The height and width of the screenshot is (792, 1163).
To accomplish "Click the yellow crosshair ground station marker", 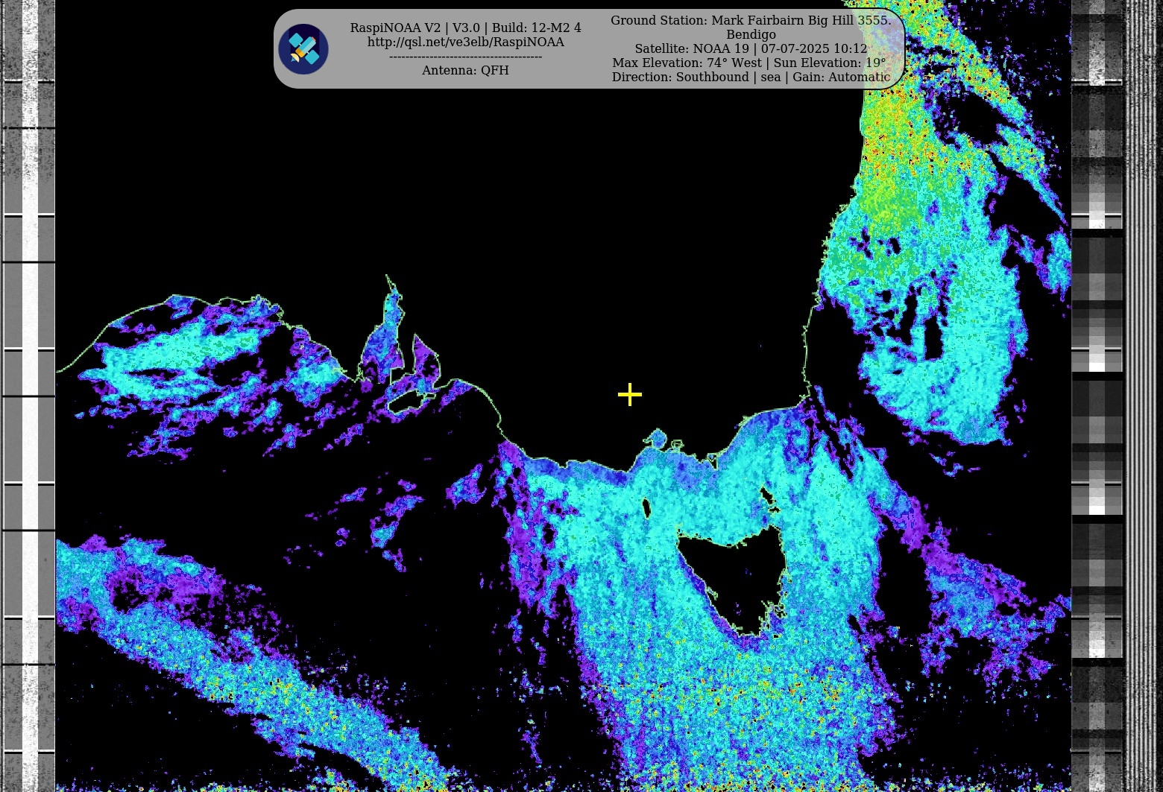I will tap(630, 395).
